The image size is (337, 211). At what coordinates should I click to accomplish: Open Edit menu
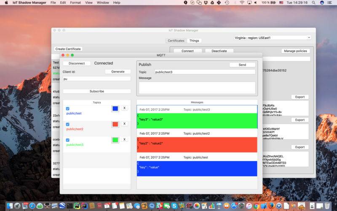click(x=63, y=3)
